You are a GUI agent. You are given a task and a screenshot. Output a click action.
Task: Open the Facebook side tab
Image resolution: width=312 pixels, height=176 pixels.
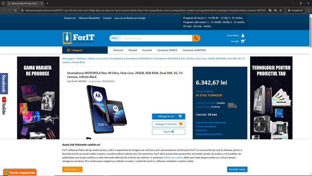pos(4,83)
